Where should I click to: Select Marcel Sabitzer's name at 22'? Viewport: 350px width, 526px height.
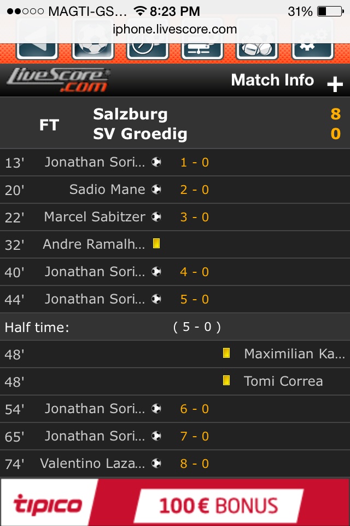tap(95, 217)
